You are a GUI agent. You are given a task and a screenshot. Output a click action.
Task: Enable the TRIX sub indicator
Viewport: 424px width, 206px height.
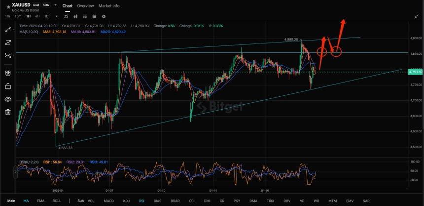pos(270,201)
